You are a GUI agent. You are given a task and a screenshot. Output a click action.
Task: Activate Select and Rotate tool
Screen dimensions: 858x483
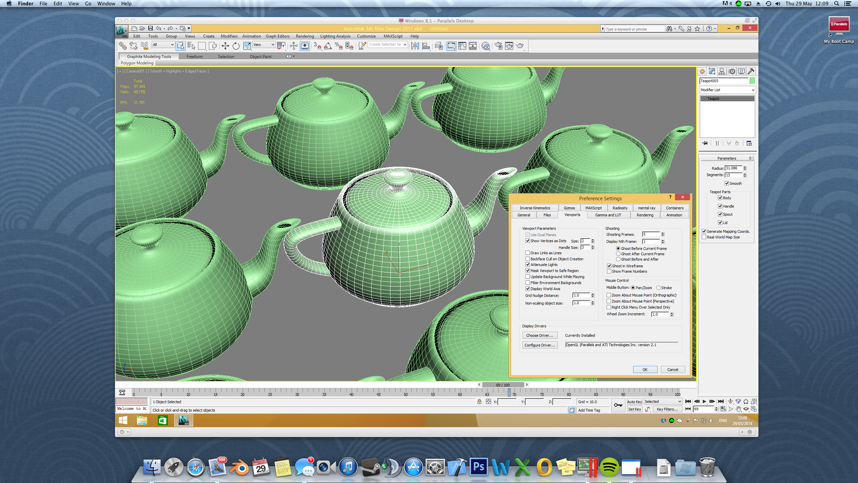(x=236, y=46)
